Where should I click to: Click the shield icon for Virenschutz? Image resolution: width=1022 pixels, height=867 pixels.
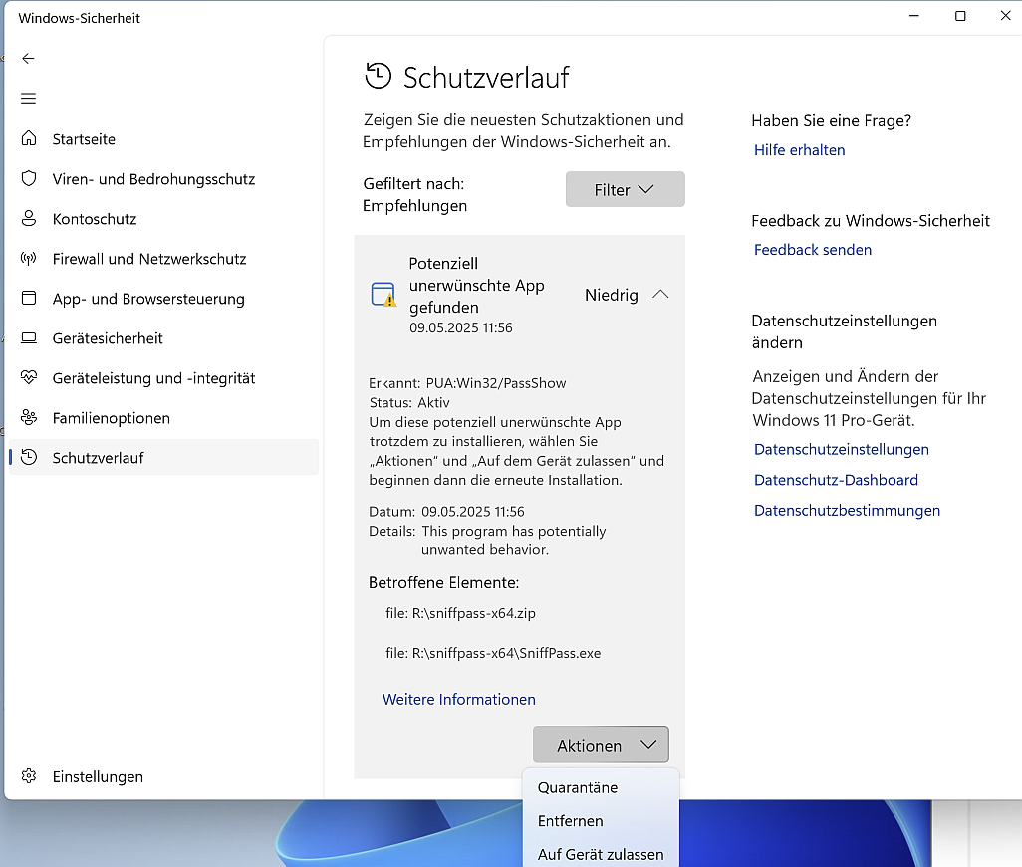tap(29, 178)
